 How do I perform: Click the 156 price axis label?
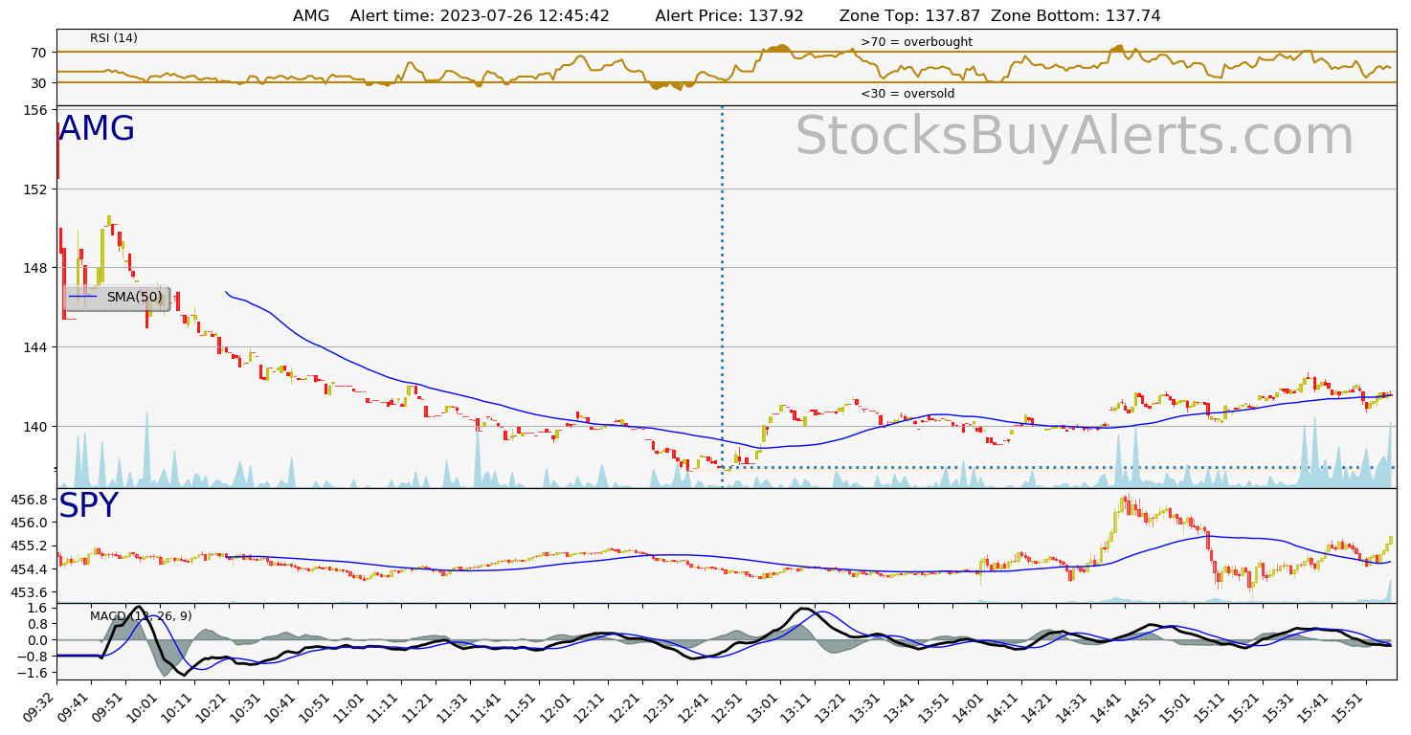pos(35,110)
